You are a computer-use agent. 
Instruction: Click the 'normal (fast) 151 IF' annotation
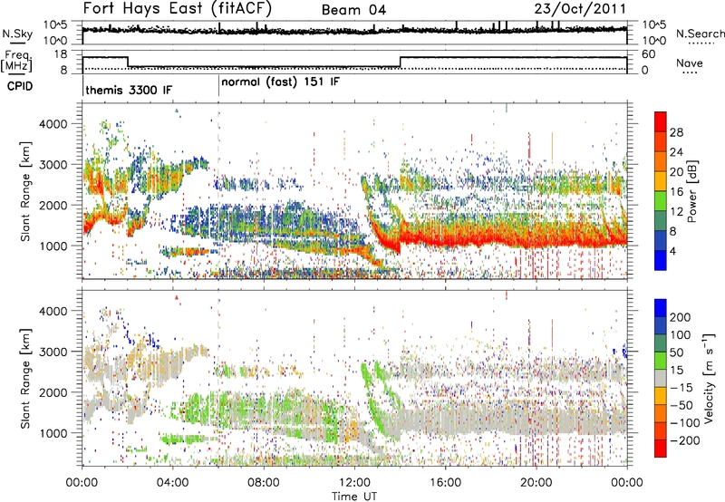point(280,82)
